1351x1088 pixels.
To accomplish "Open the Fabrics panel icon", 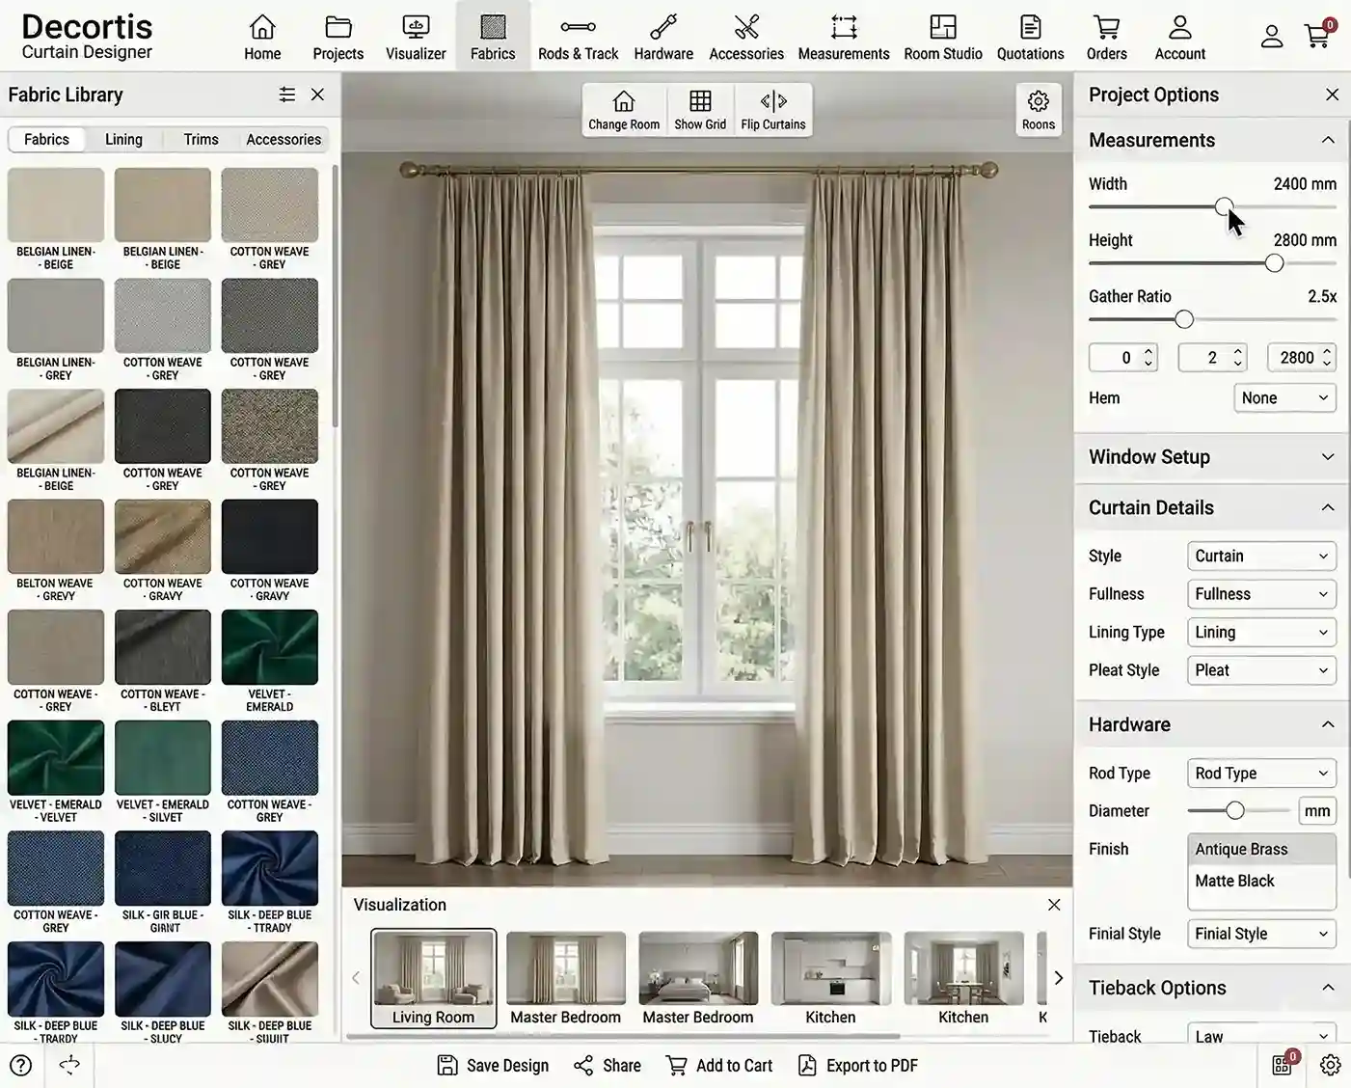I will tap(492, 35).
